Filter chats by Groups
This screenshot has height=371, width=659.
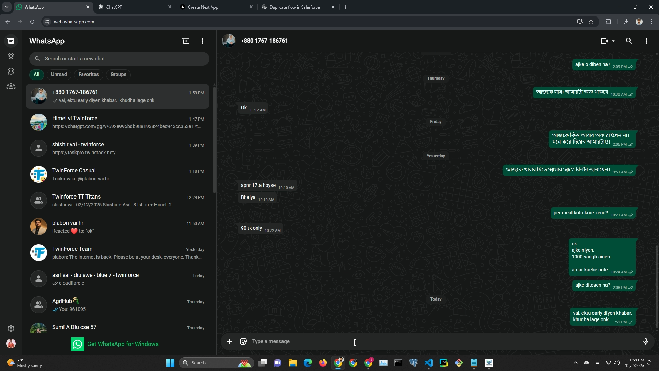(x=118, y=74)
